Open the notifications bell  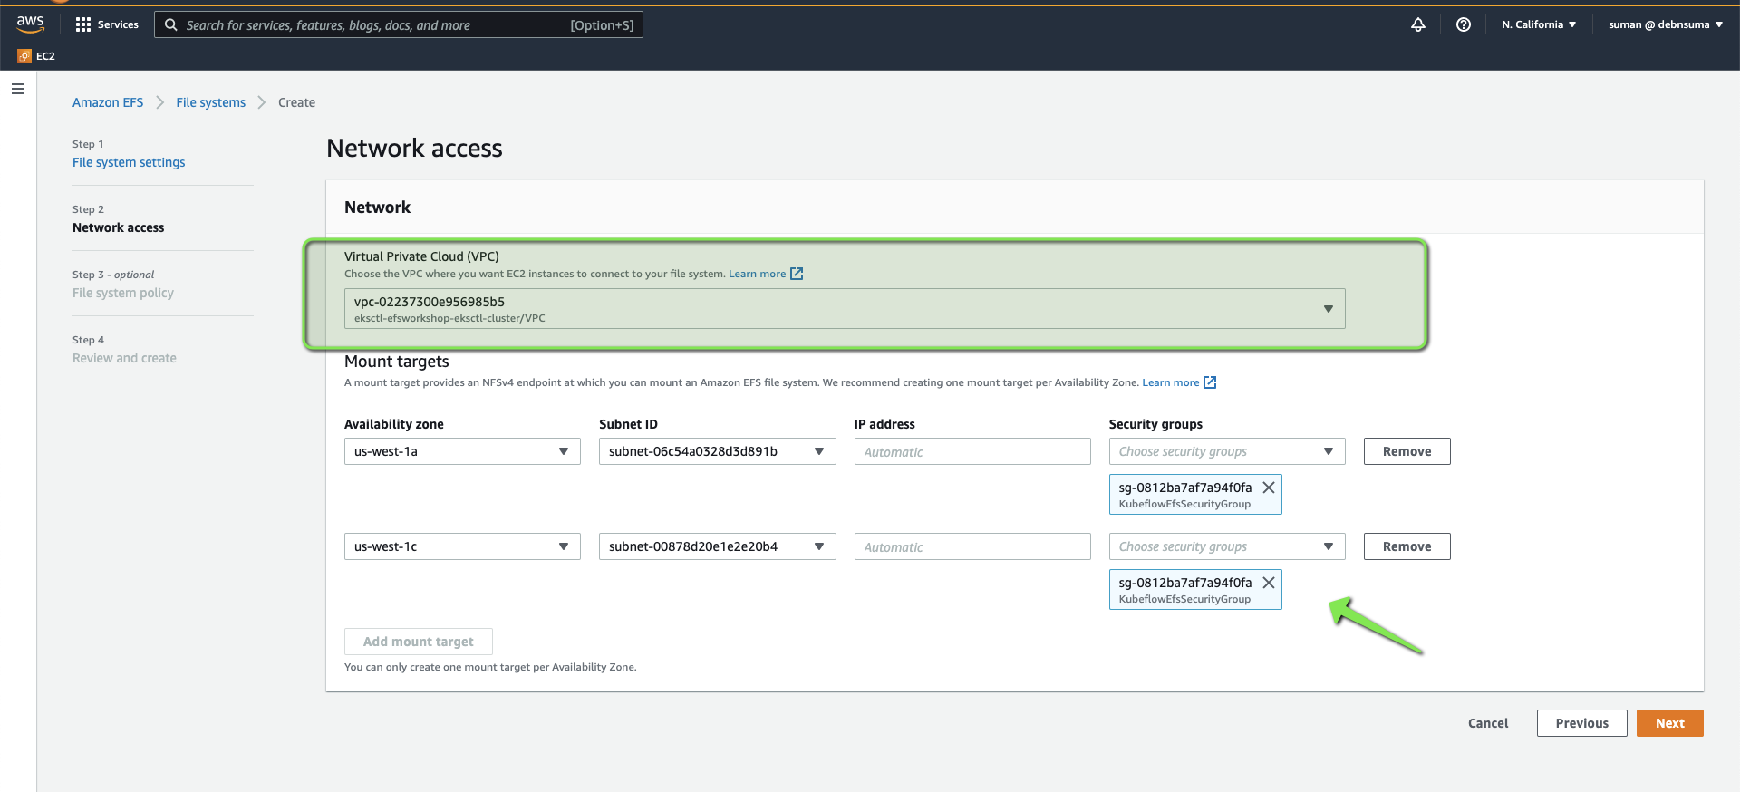pos(1418,24)
